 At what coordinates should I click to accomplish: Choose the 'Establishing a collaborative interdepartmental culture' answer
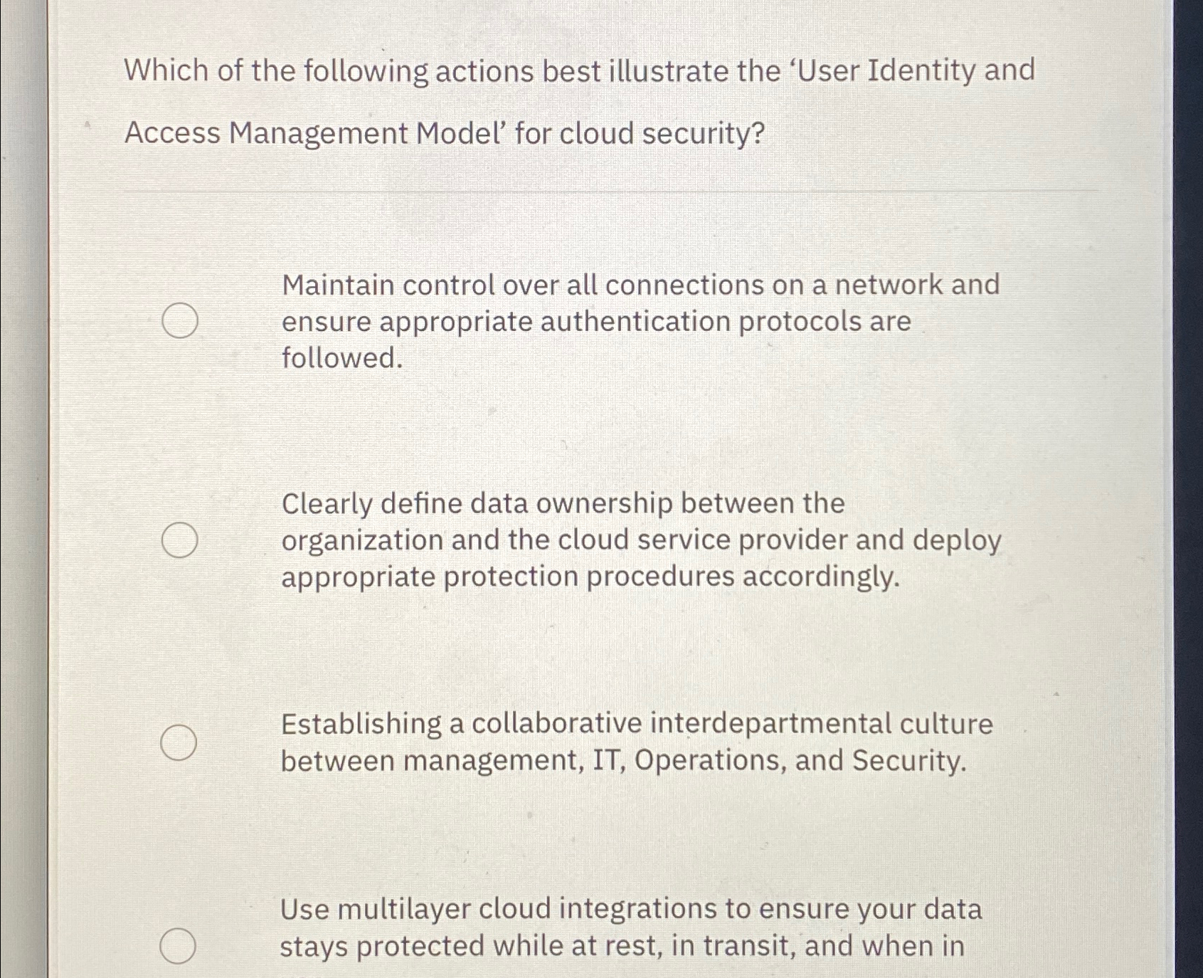click(181, 743)
